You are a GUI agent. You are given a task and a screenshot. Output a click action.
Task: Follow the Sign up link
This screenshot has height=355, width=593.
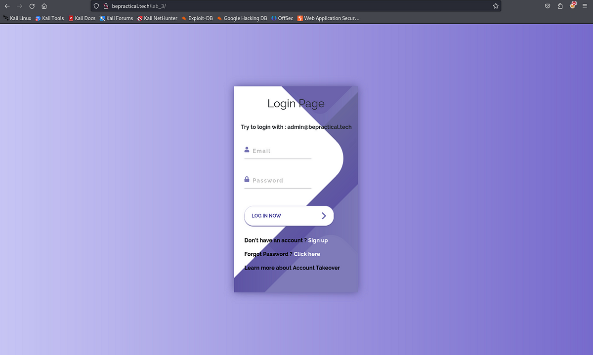coord(318,240)
